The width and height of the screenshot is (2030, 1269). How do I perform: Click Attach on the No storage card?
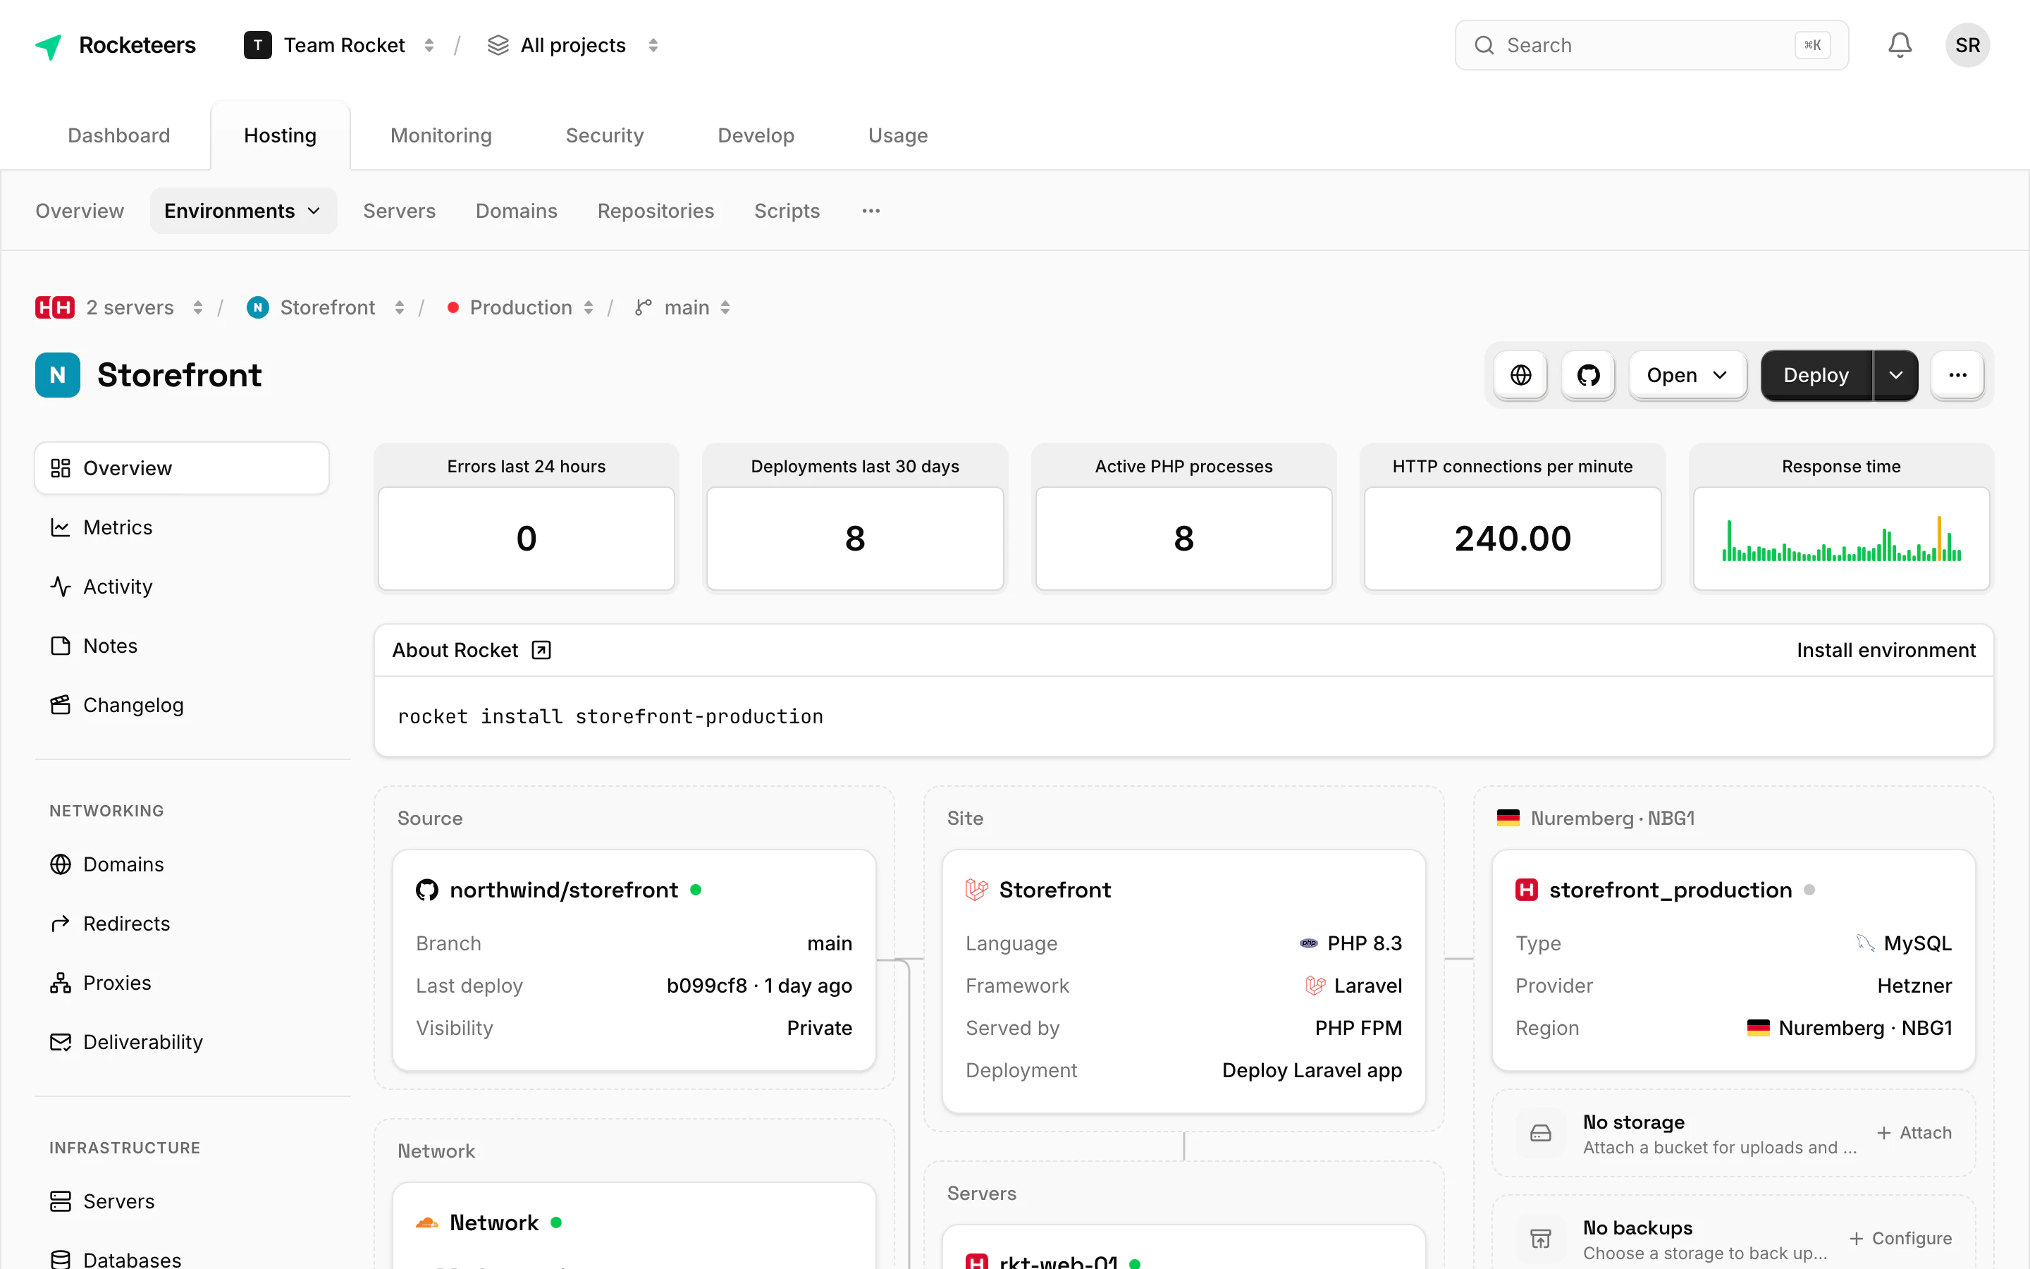[x=1914, y=1133]
